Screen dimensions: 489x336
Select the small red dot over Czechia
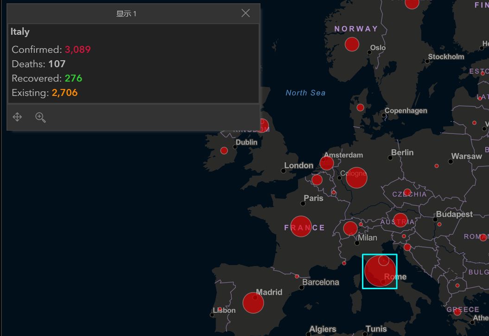coord(407,192)
